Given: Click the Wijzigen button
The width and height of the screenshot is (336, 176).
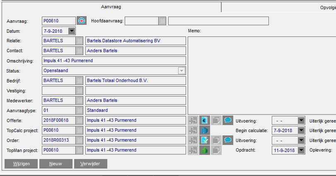Looking at the screenshot, I should click(x=21, y=164).
